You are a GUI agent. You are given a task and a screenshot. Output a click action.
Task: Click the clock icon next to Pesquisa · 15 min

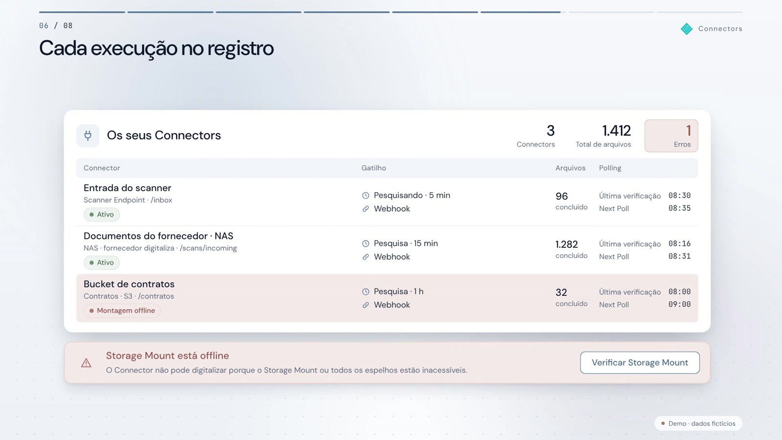pyautogui.click(x=366, y=243)
